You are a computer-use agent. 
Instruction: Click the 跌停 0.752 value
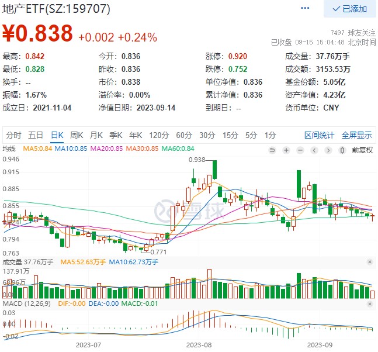pos(238,69)
